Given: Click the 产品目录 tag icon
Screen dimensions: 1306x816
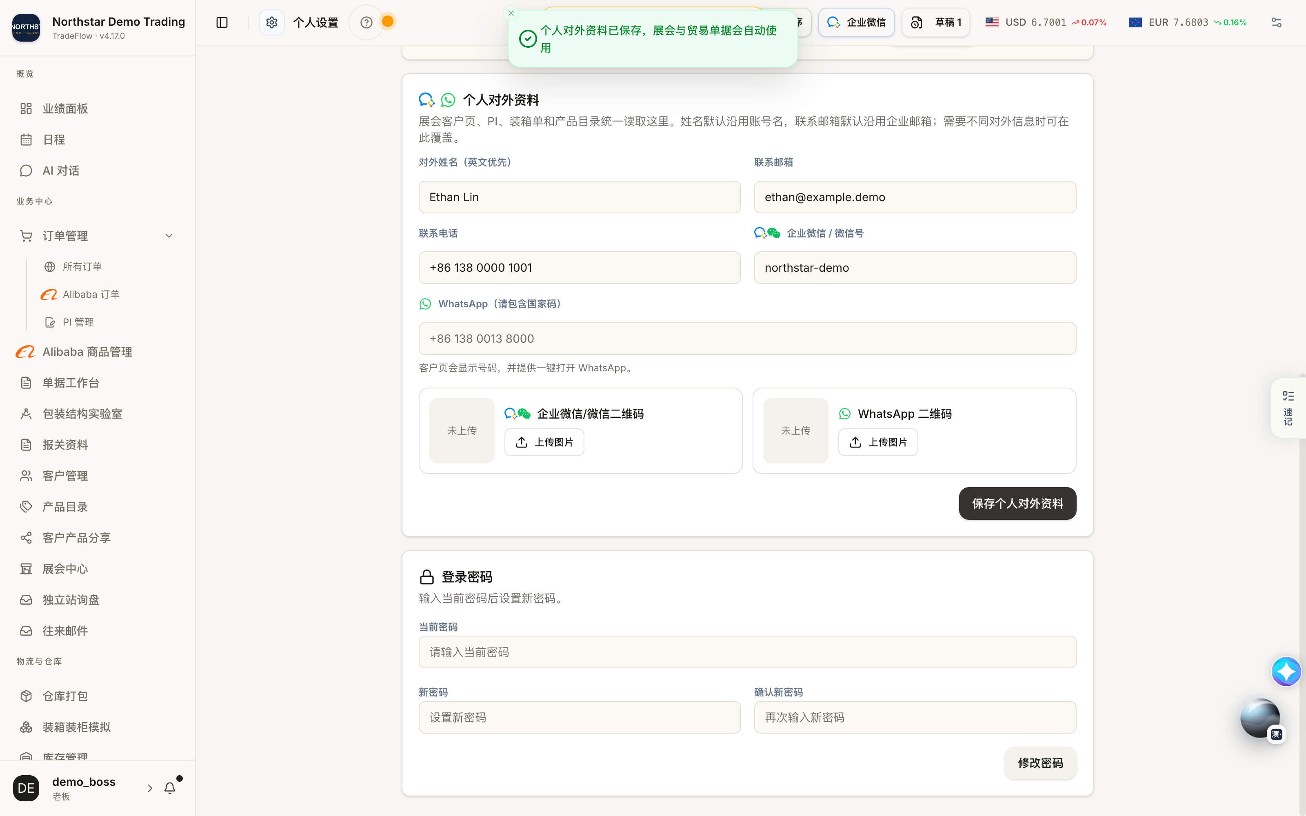Looking at the screenshot, I should 26,507.
